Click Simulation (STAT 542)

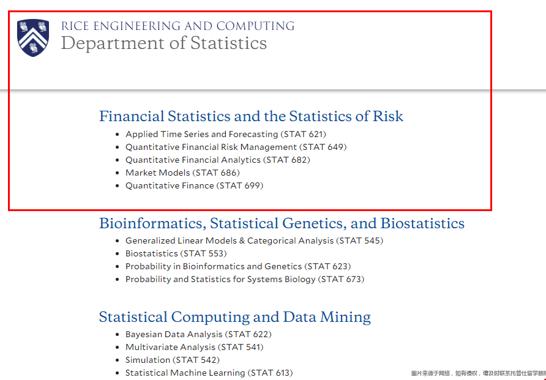(173, 360)
